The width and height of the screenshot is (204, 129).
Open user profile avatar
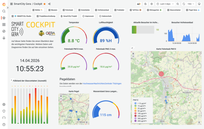(x=4, y=118)
